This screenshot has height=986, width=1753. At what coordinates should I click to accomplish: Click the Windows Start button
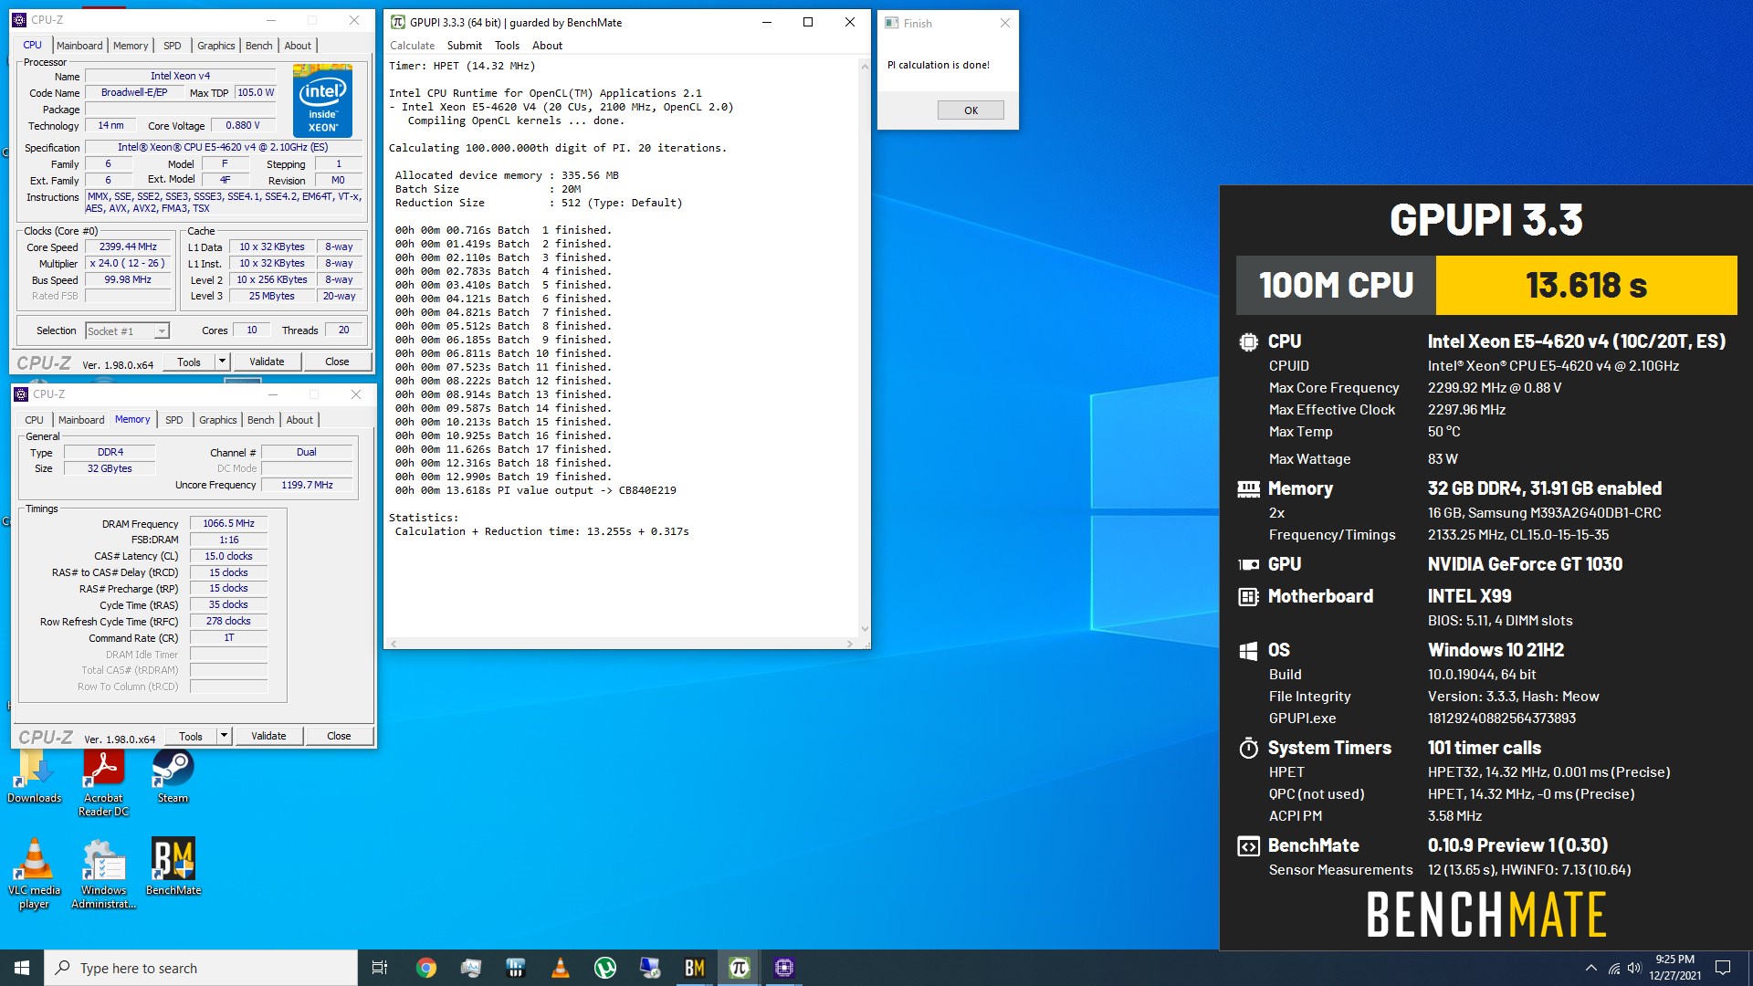22,968
